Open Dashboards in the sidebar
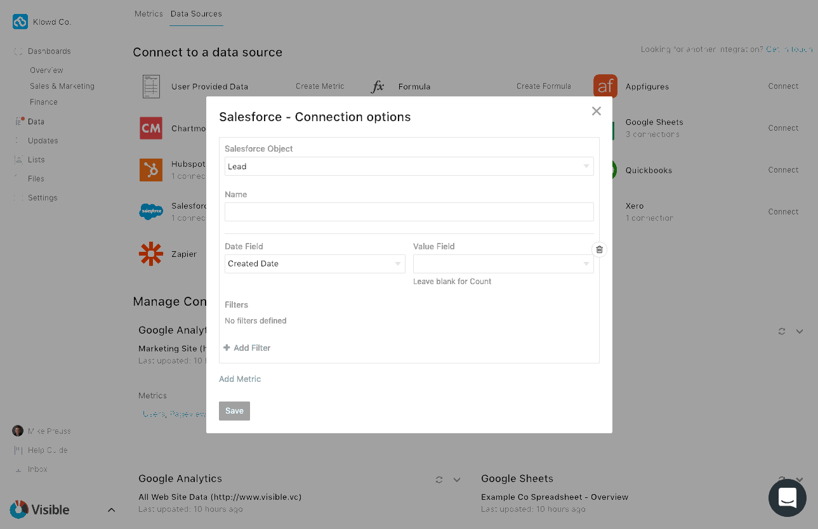 tap(49, 51)
